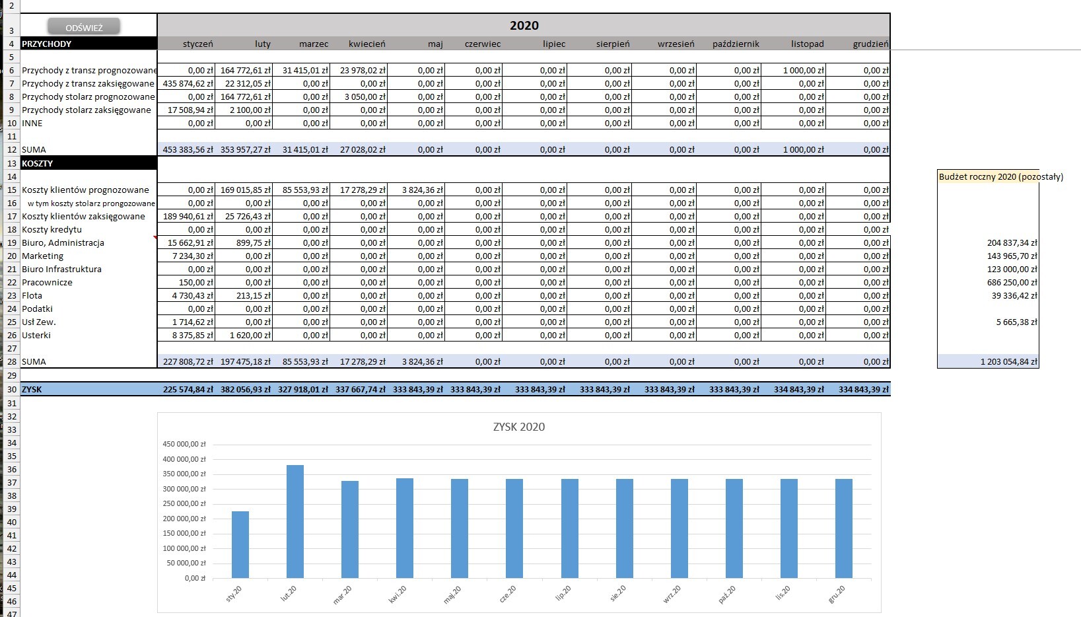Select budget cell 39 336,42 zł

(x=989, y=295)
